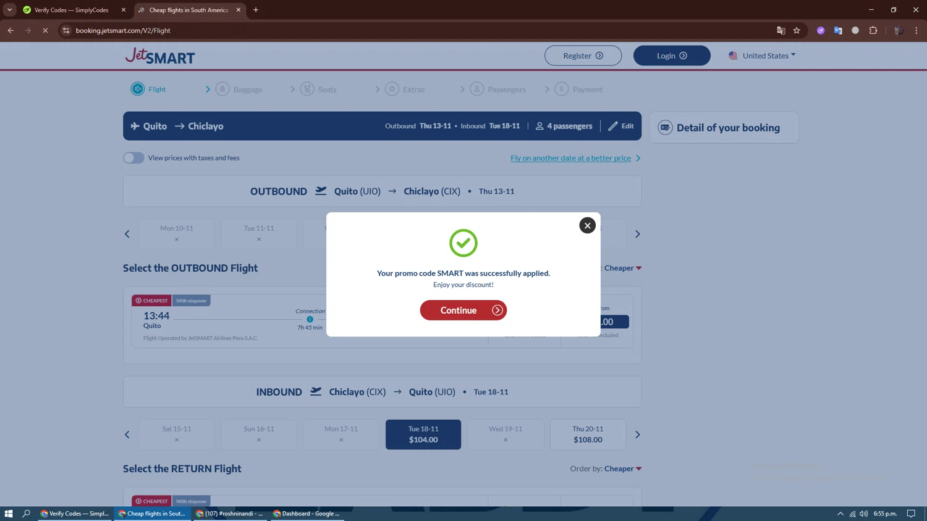Open the browser profile avatar
Screen dimensions: 927x521
(899, 30)
